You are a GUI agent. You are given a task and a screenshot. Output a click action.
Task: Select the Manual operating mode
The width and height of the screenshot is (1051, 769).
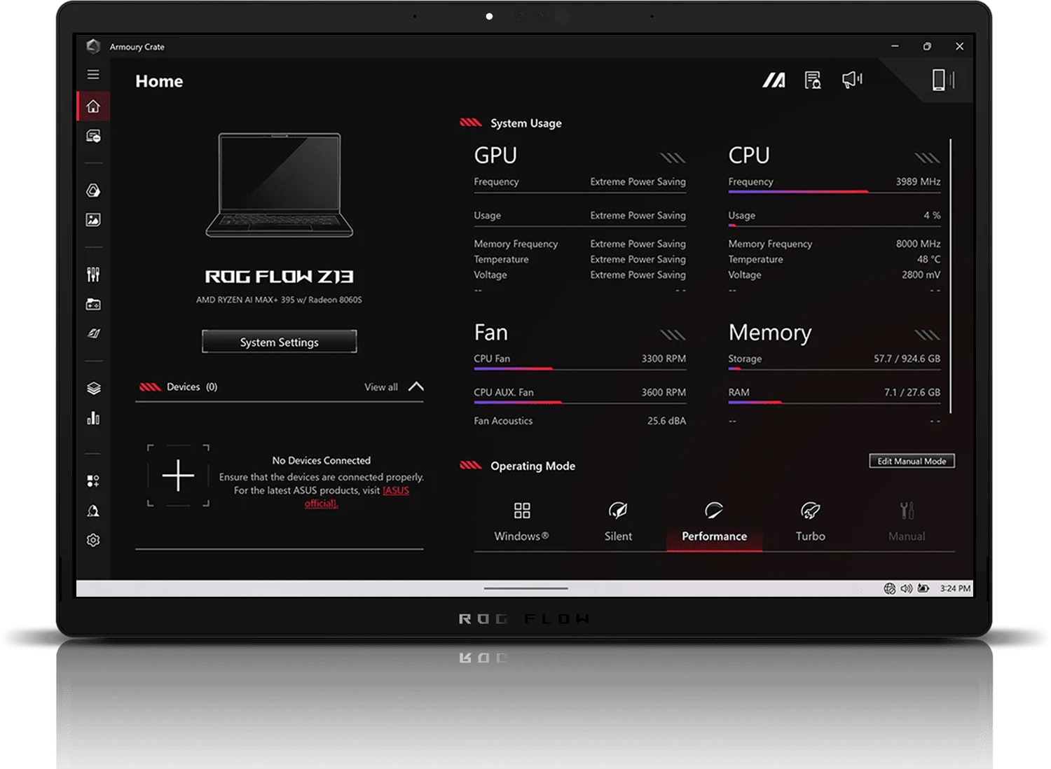907,522
